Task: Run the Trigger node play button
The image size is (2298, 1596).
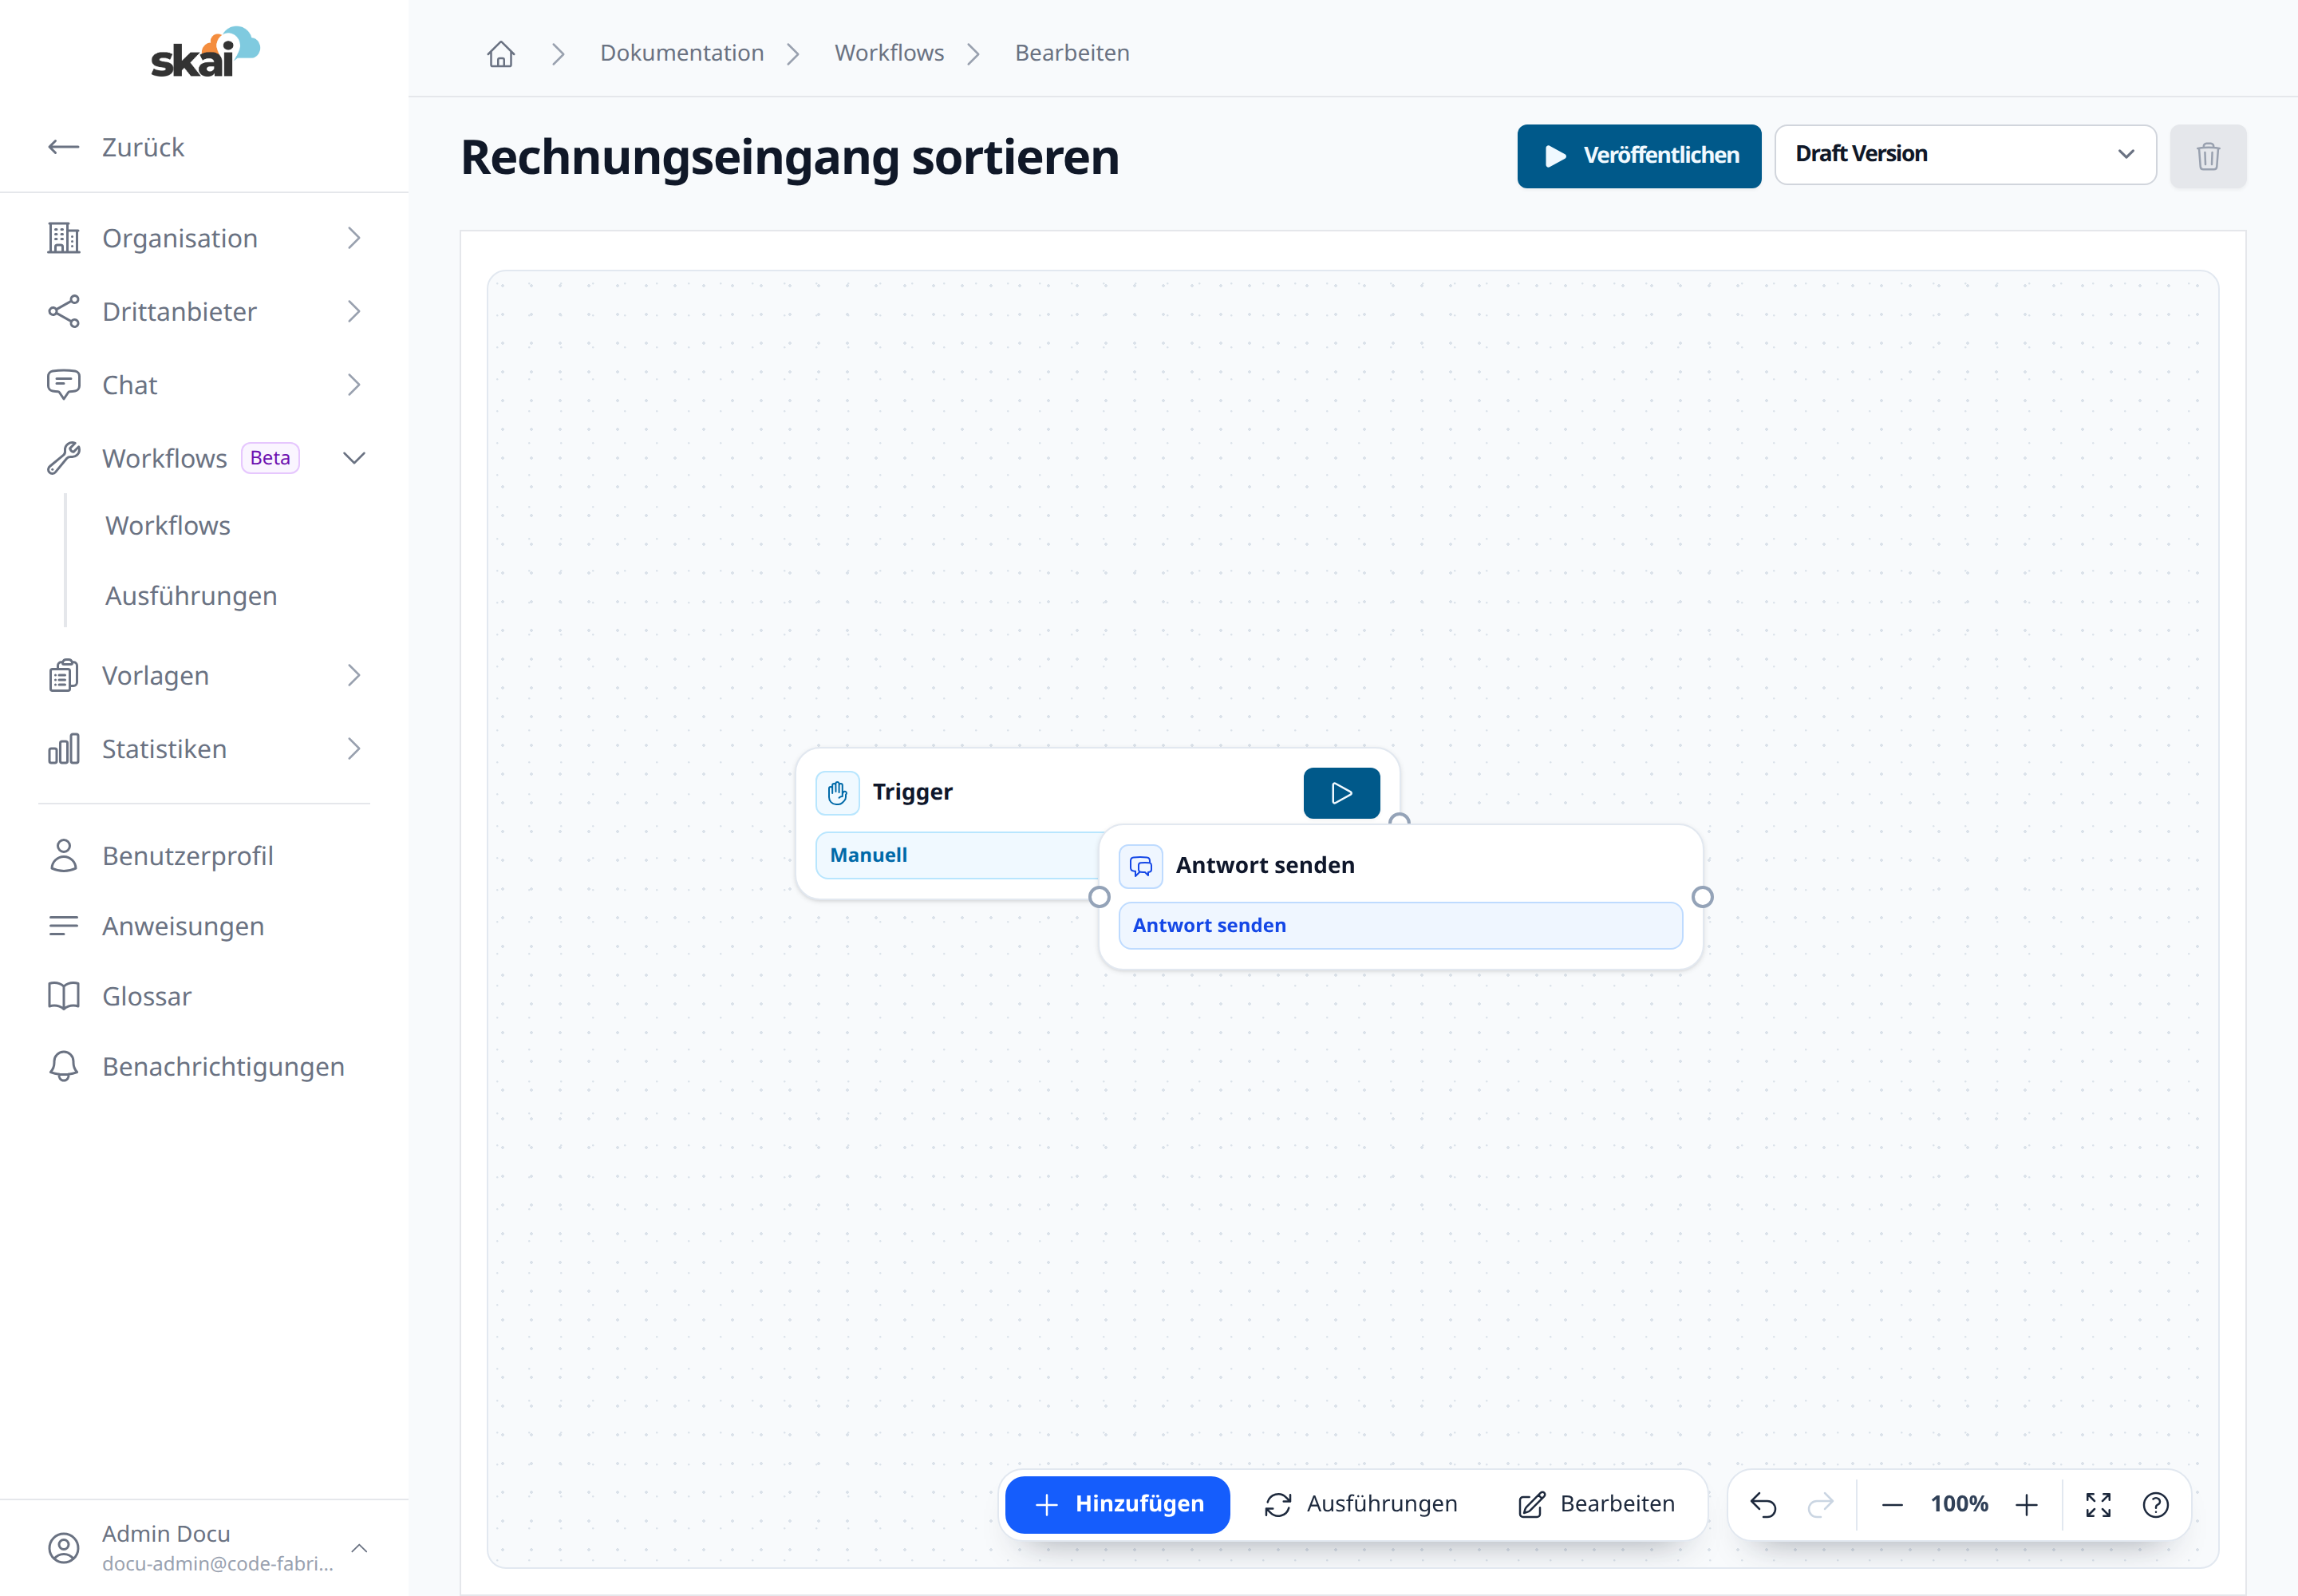Action: pyautogui.click(x=1342, y=793)
